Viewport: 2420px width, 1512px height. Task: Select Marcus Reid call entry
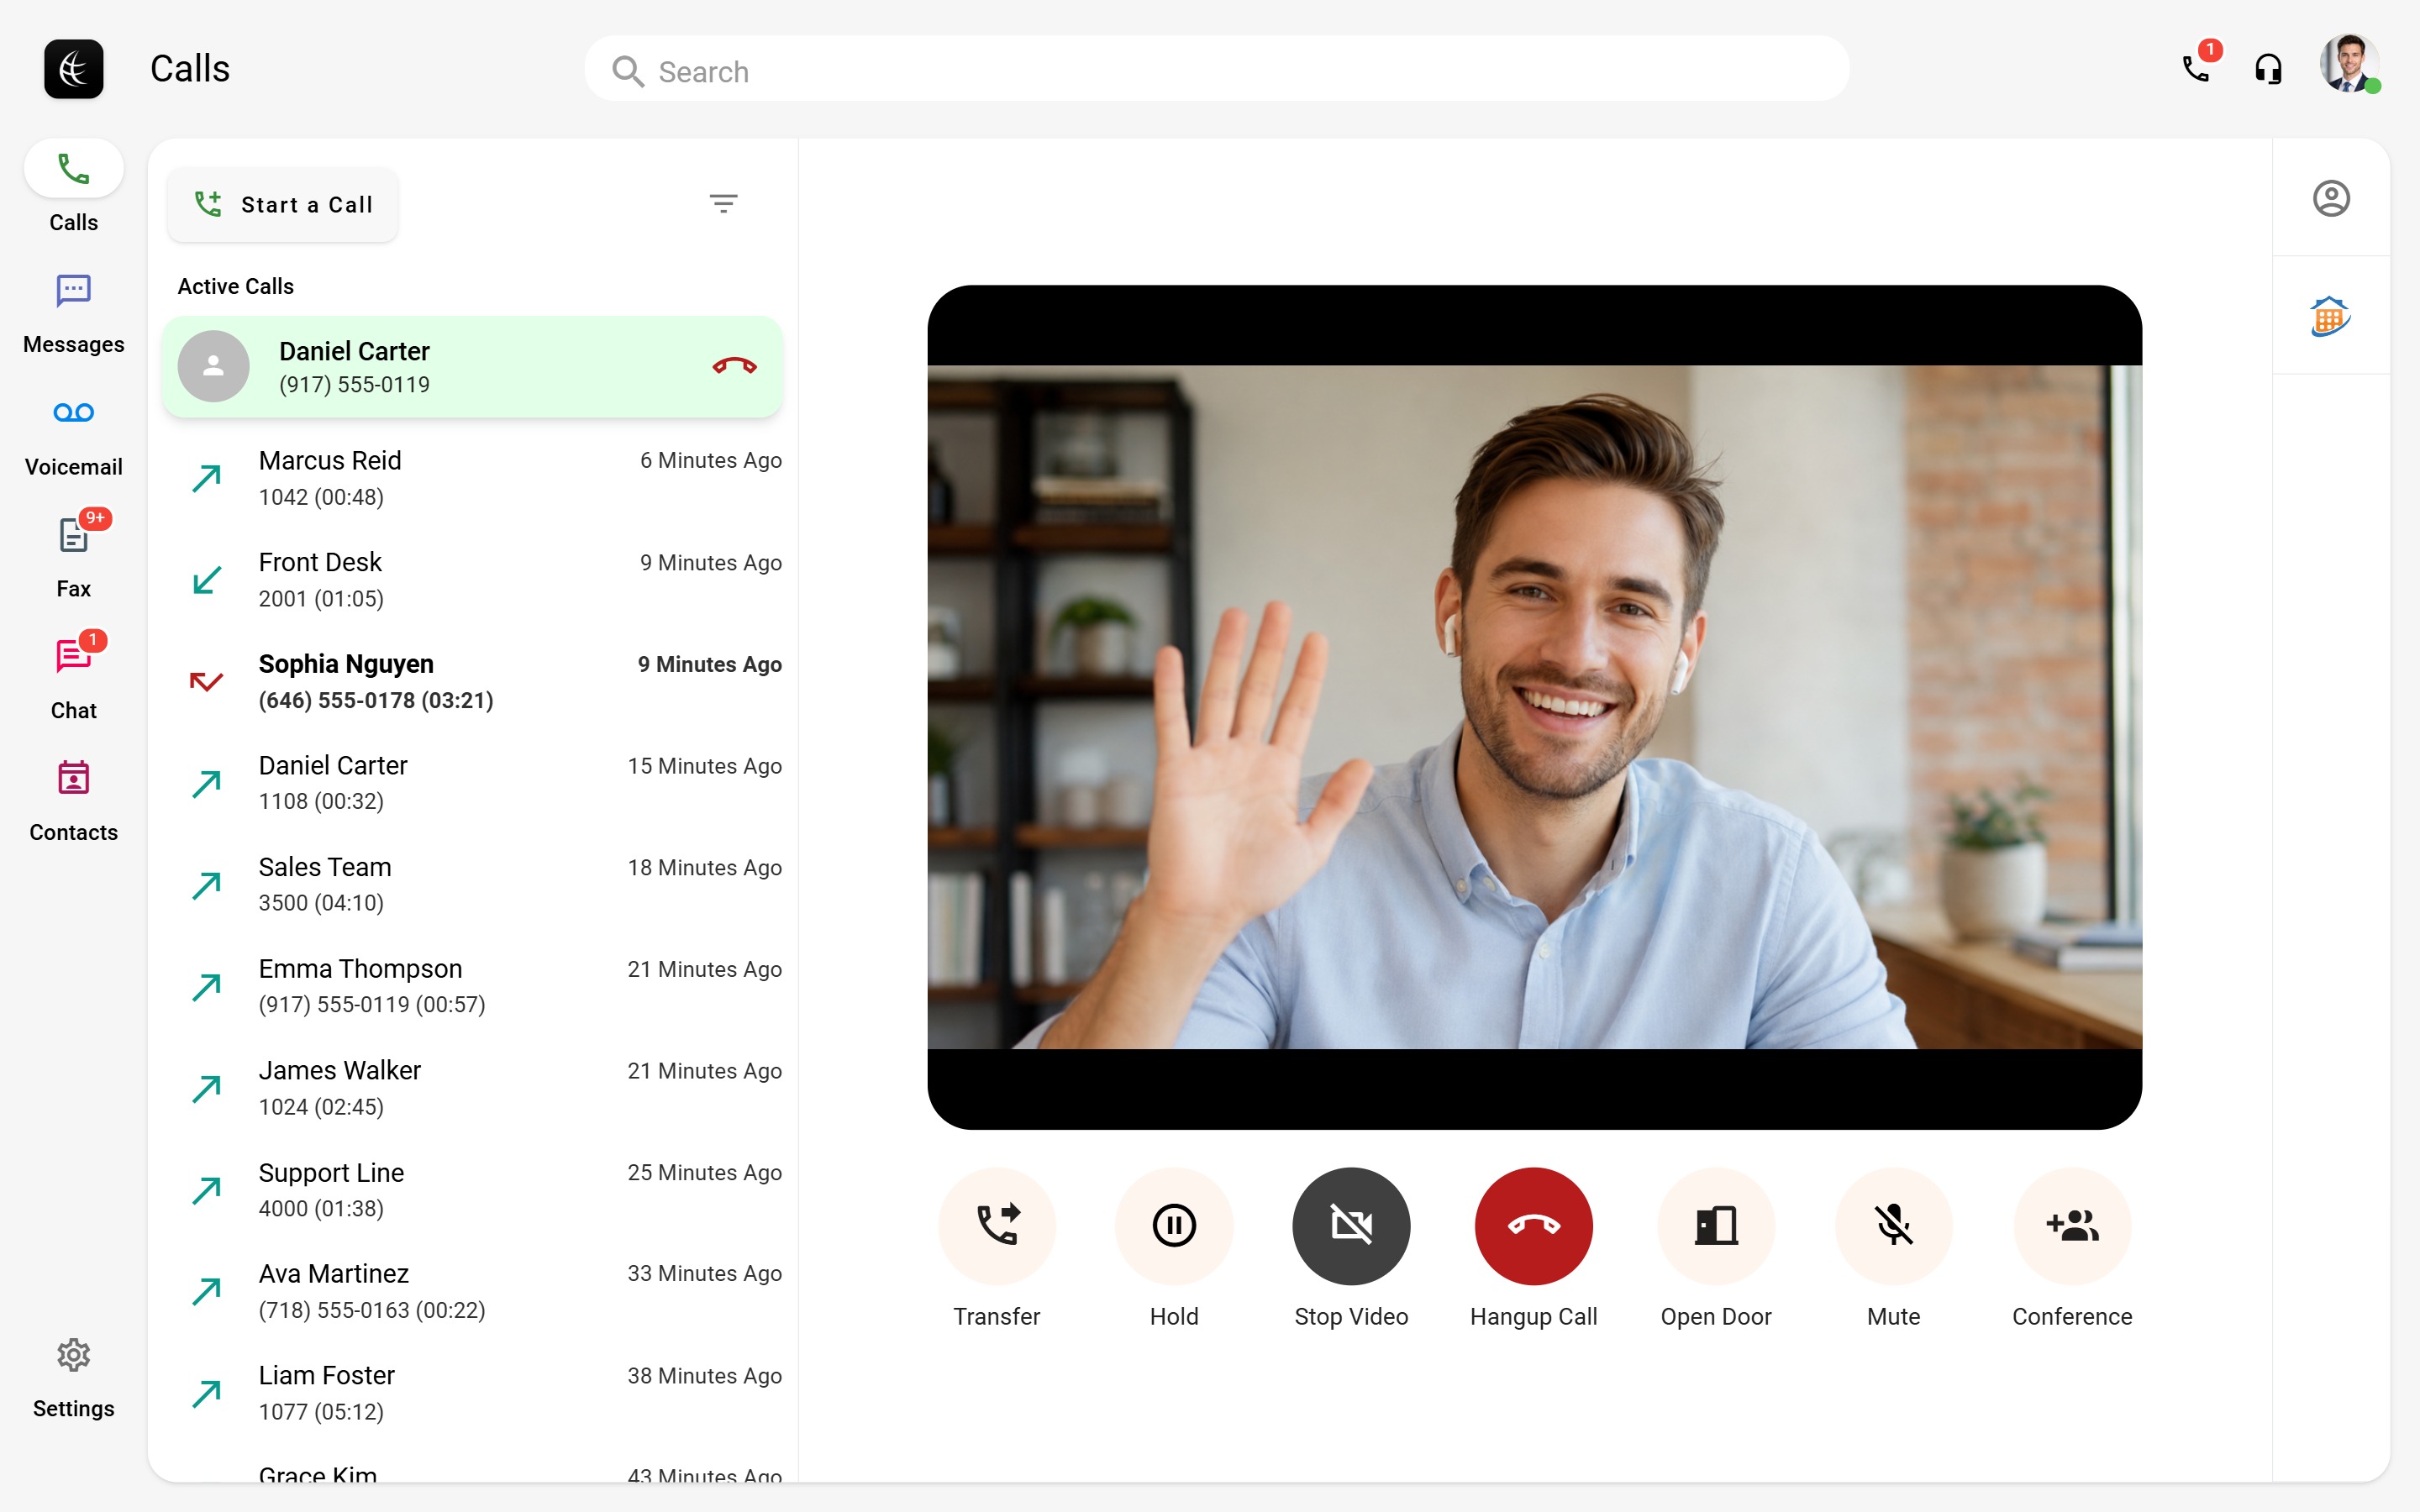coord(472,478)
